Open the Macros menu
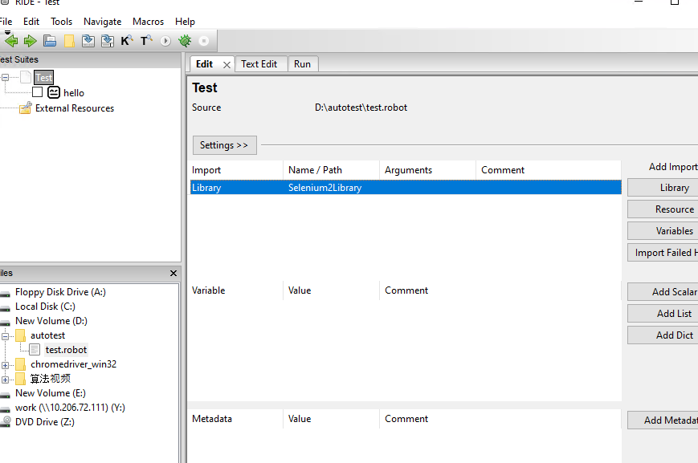This screenshot has height=463, width=698. click(x=149, y=22)
